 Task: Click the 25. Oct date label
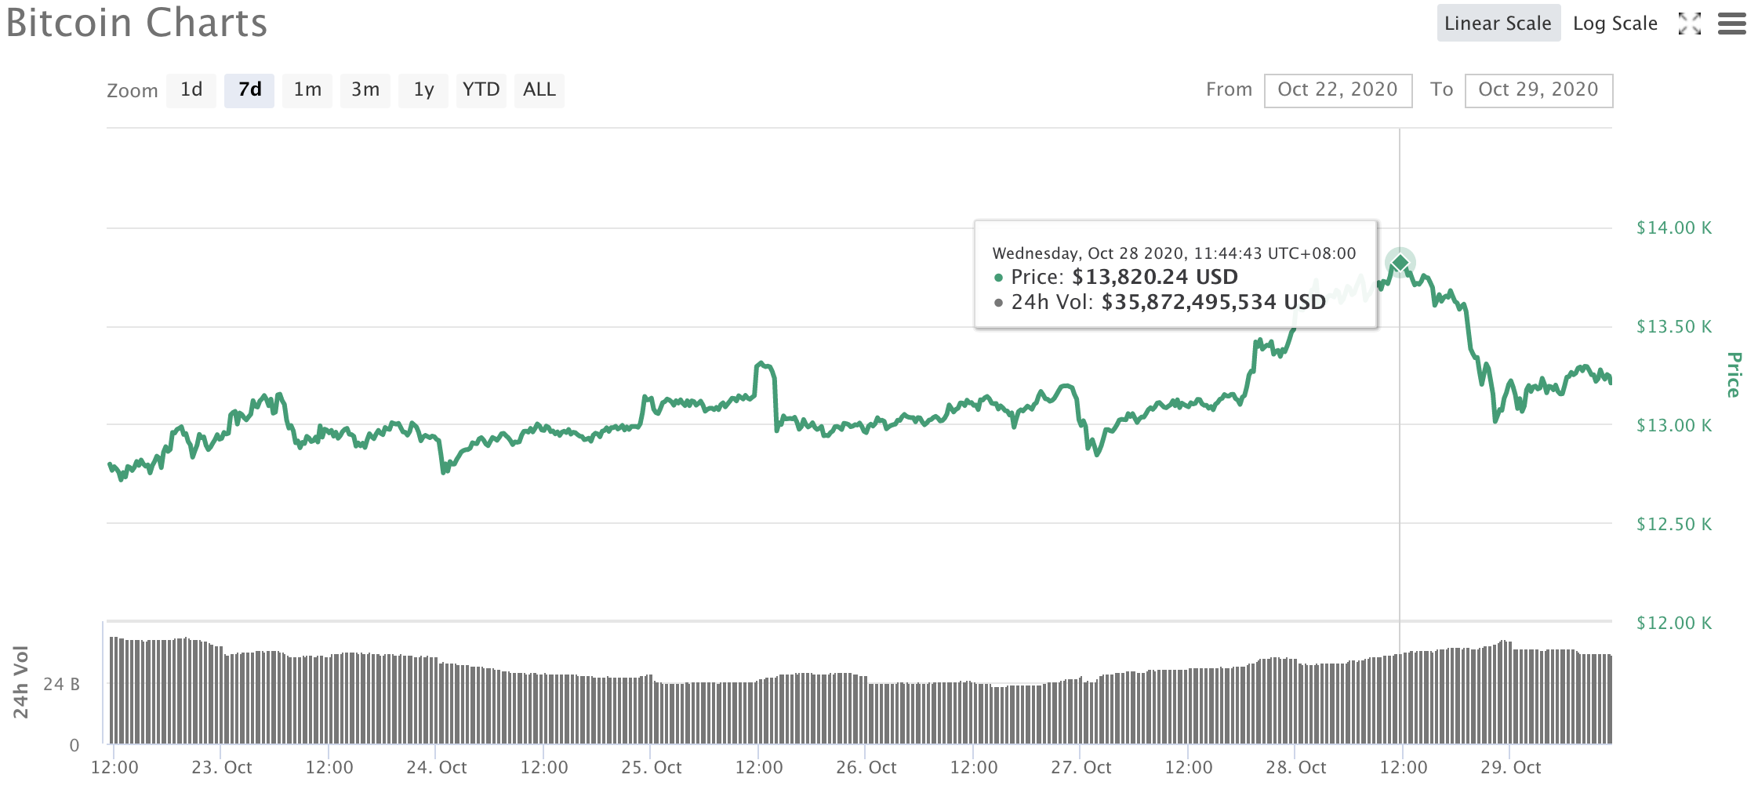(652, 768)
